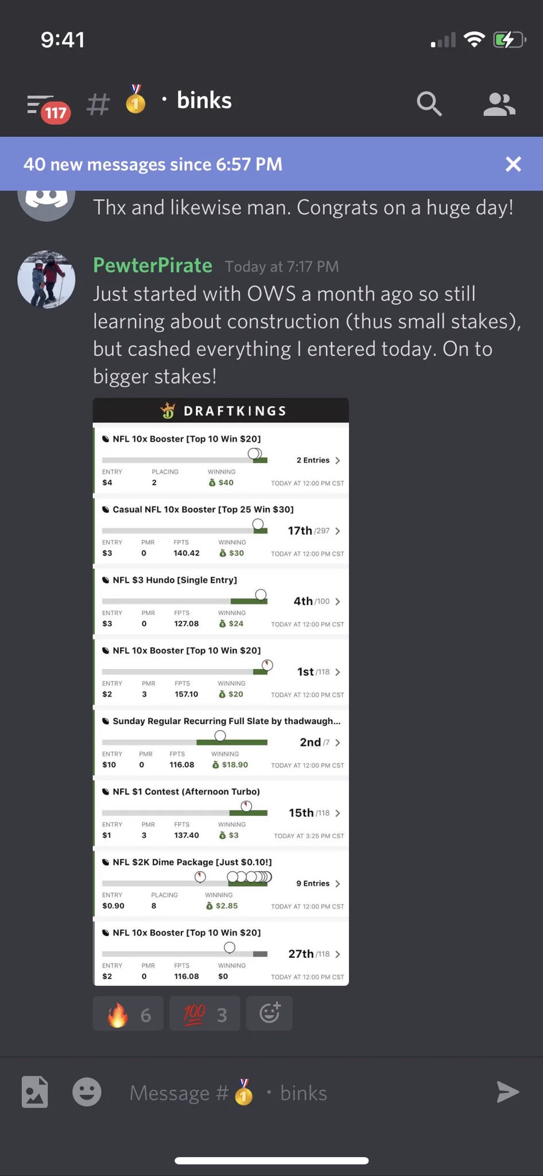The image size is (543, 1176).
Task: Jump to 40 new messages banner
Action: tap(153, 164)
